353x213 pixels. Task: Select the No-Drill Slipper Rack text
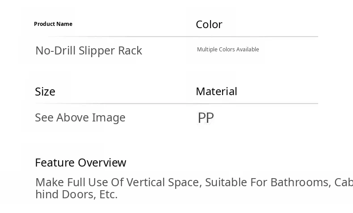(x=88, y=50)
